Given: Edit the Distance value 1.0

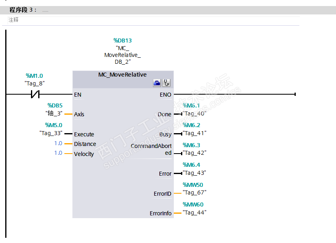Looking at the screenshot, I should [x=58, y=143].
